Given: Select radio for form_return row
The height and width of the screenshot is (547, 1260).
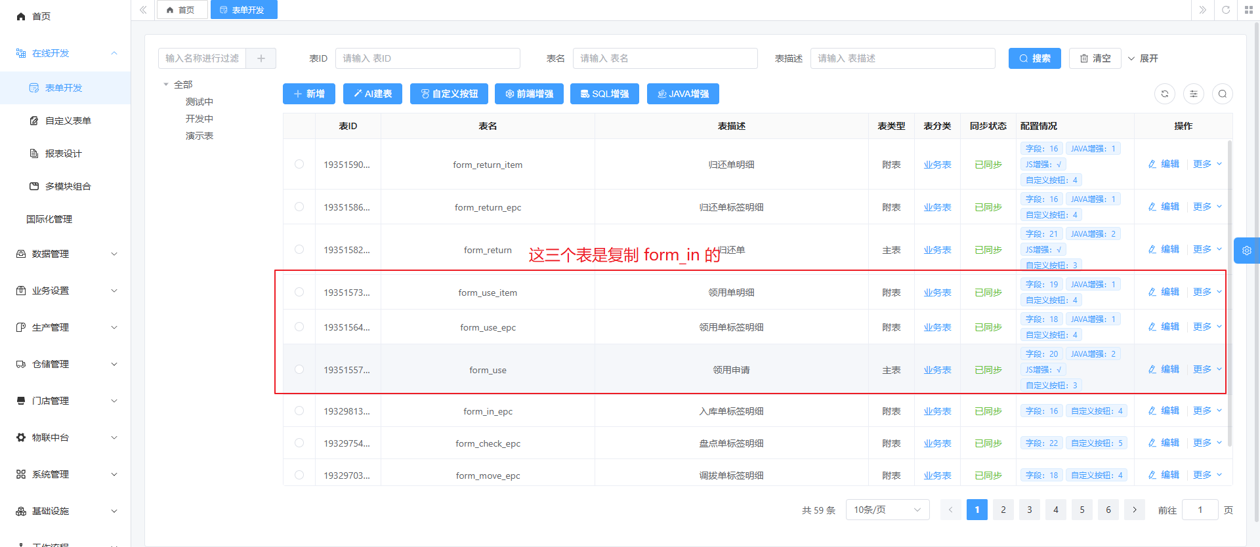Looking at the screenshot, I should click(x=299, y=249).
